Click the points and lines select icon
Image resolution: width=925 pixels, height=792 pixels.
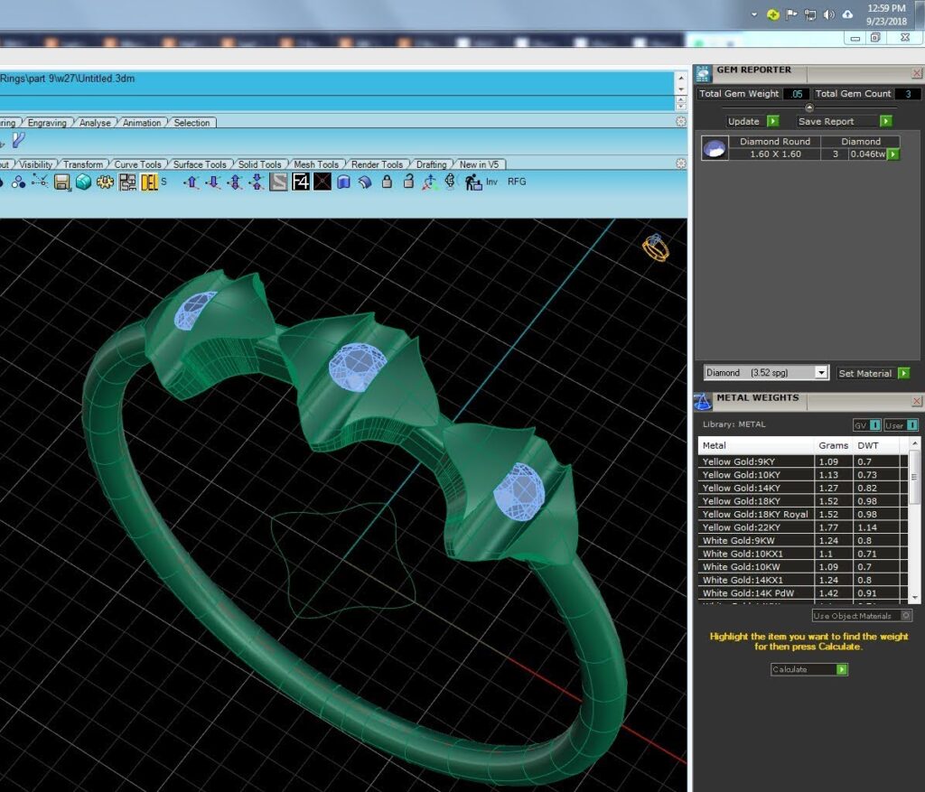point(40,182)
